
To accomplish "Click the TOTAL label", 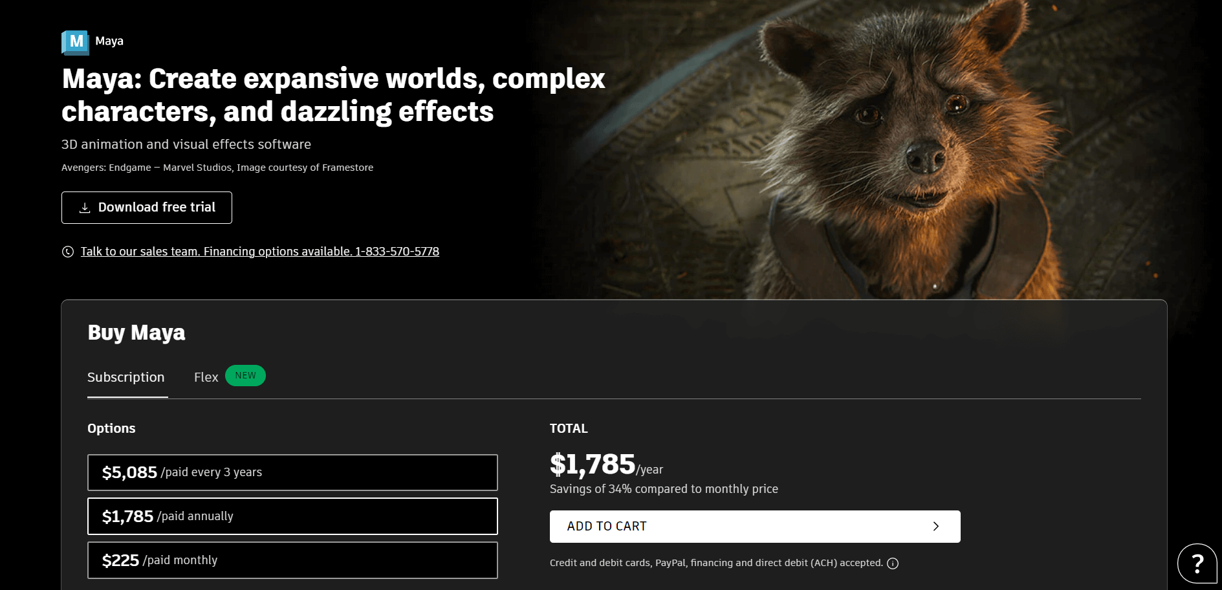I will coord(569,428).
